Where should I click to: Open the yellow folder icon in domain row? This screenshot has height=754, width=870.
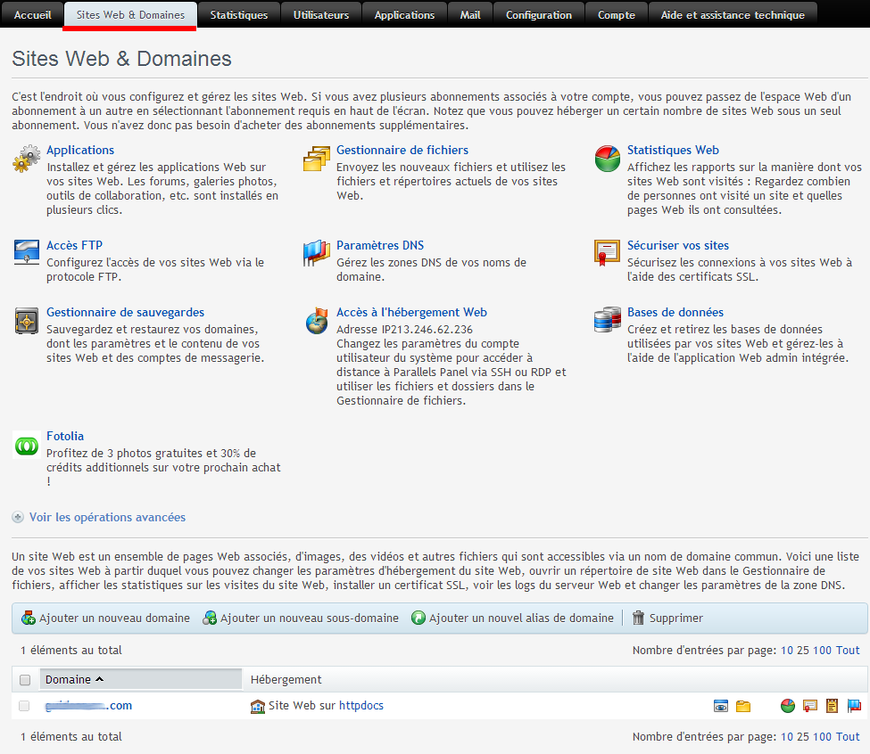click(x=743, y=706)
